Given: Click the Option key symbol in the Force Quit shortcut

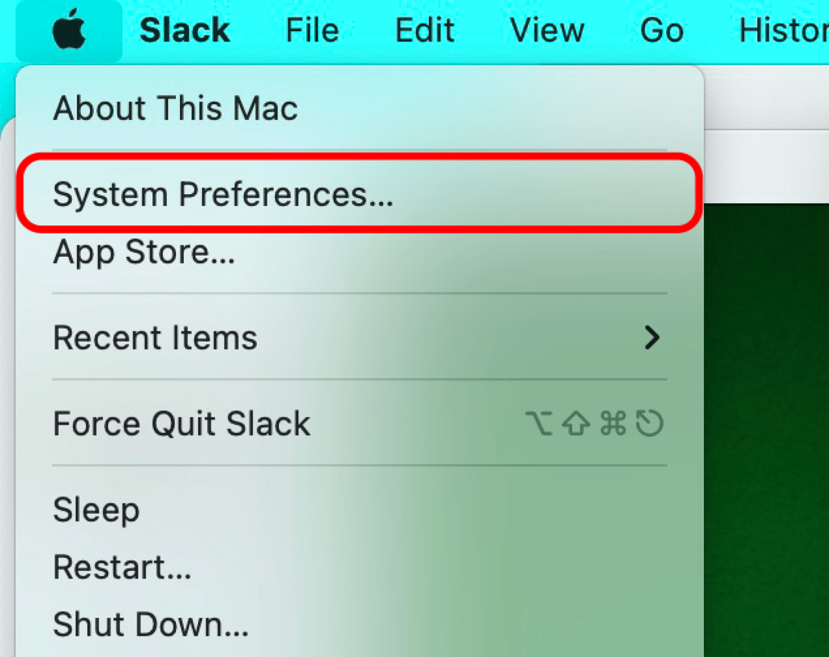Looking at the screenshot, I should (x=538, y=424).
